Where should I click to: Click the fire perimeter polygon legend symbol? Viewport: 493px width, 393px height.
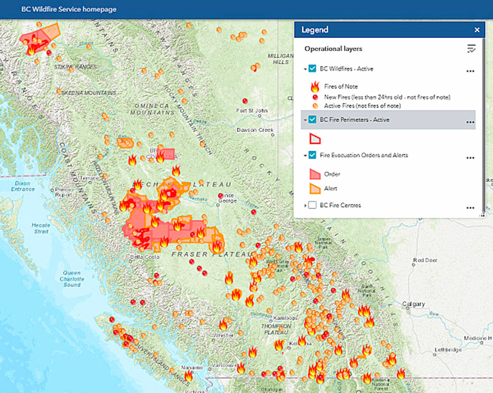[x=314, y=139]
